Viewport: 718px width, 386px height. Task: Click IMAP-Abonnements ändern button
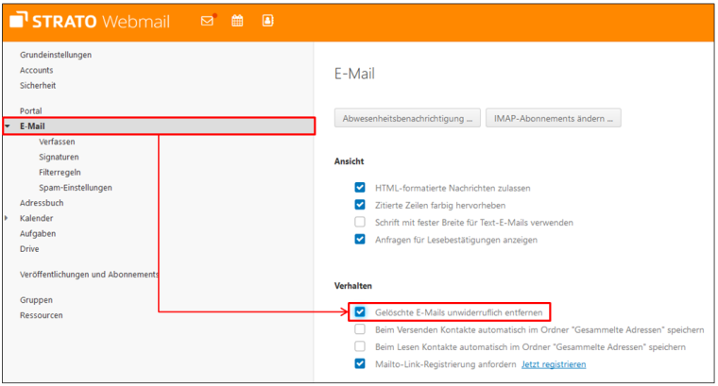pyautogui.click(x=553, y=119)
